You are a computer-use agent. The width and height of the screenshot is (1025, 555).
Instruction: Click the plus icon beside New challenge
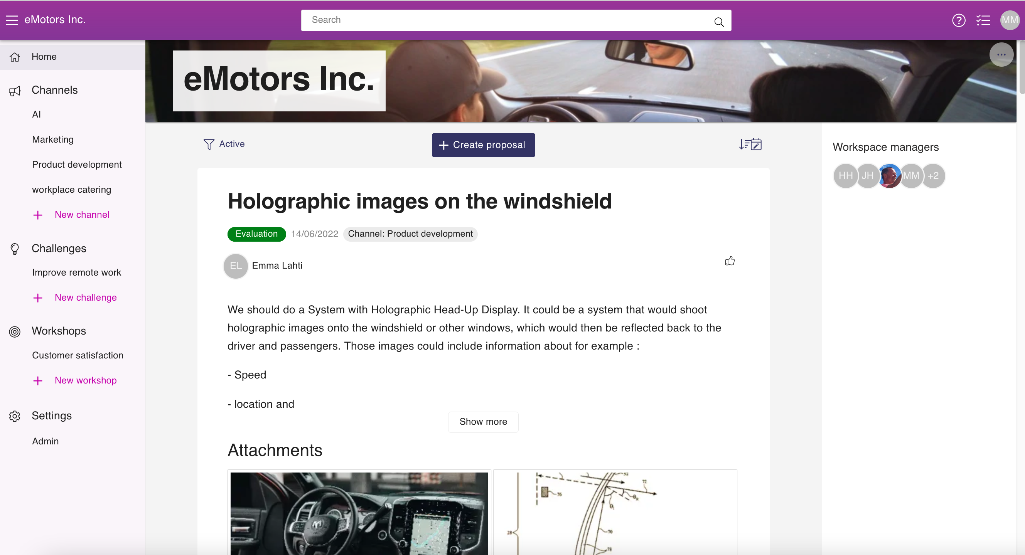[38, 298]
